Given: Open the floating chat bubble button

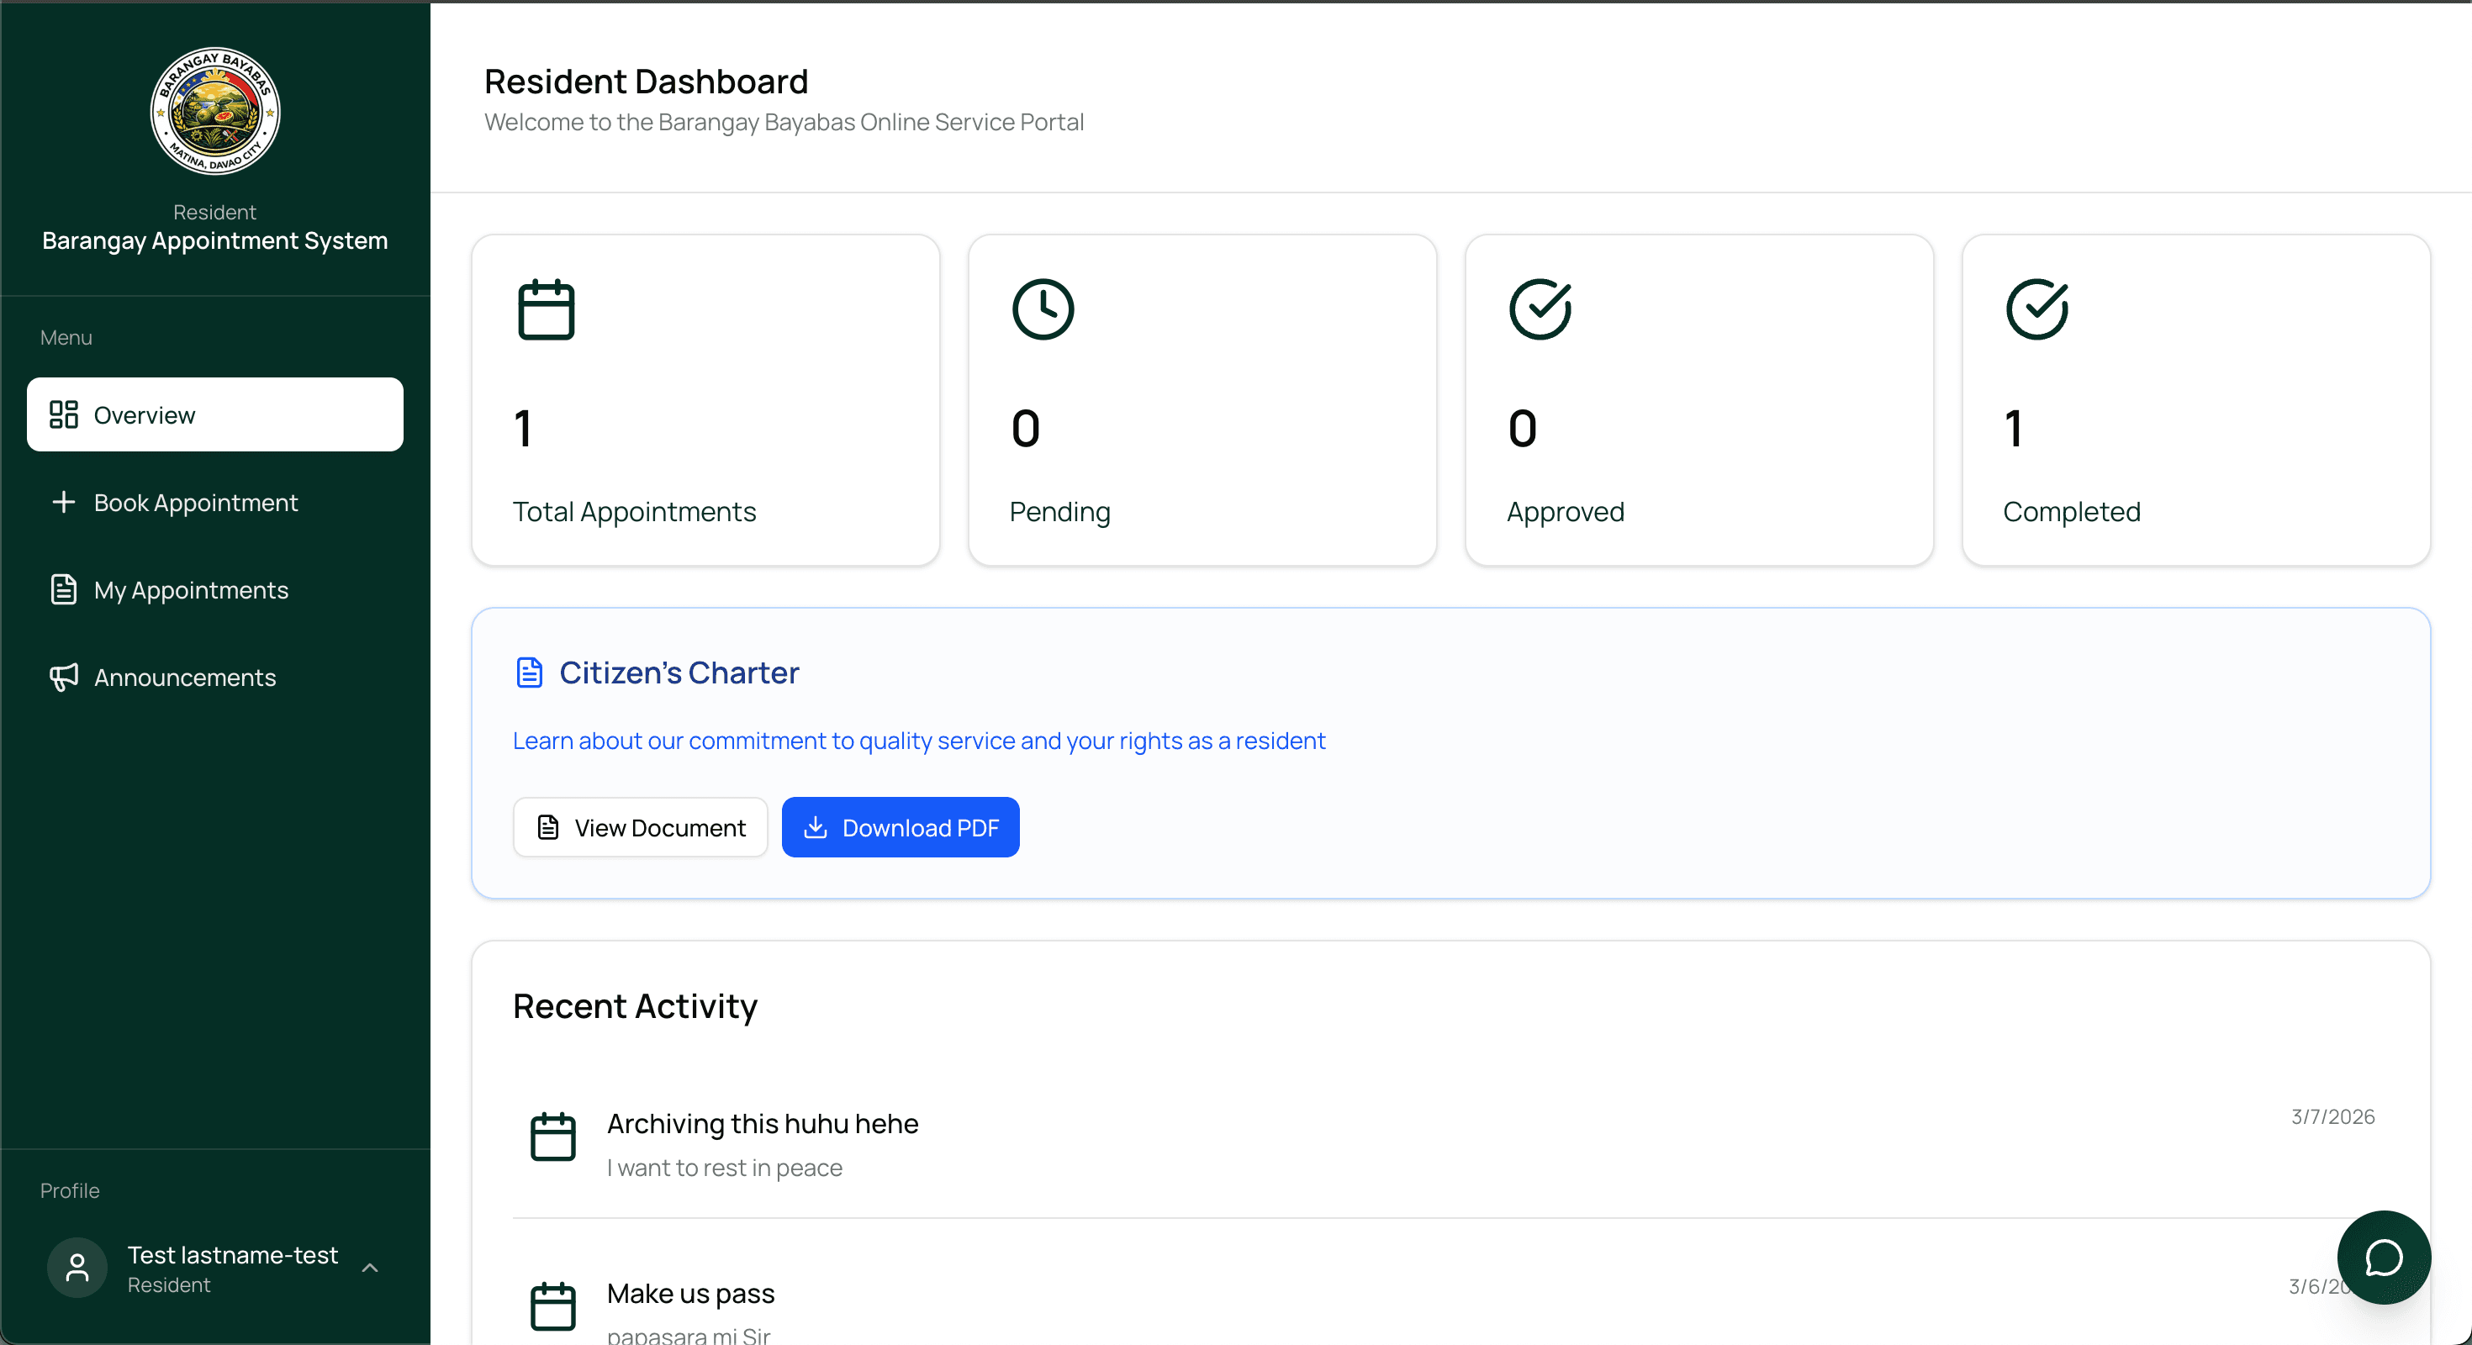Looking at the screenshot, I should click(x=2384, y=1258).
